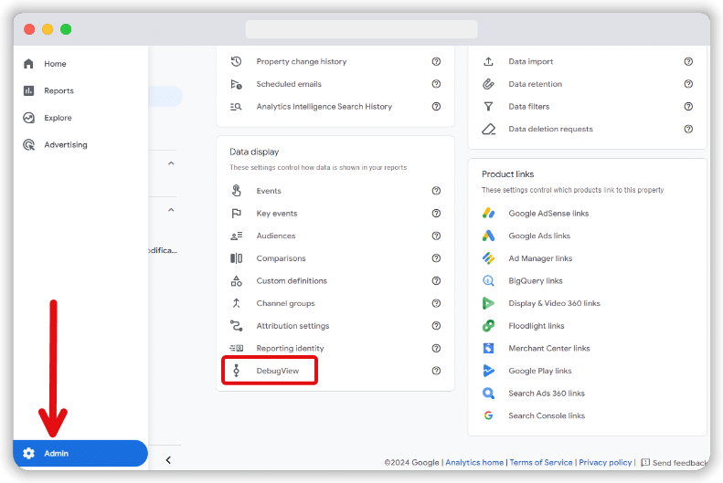Viewport: 723px width, 483px height.
Task: Open the Events settings
Action: (269, 191)
